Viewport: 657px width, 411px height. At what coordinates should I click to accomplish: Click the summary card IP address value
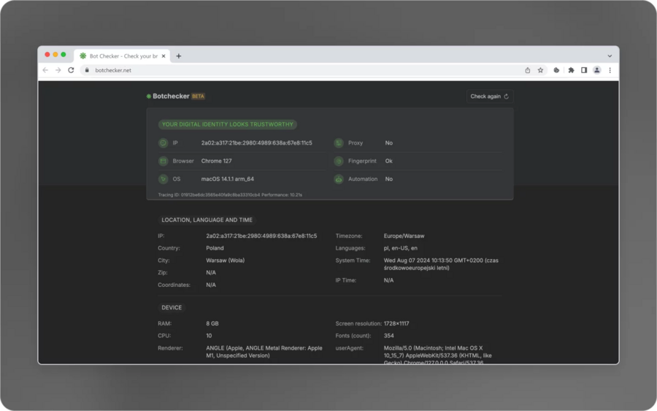click(256, 143)
